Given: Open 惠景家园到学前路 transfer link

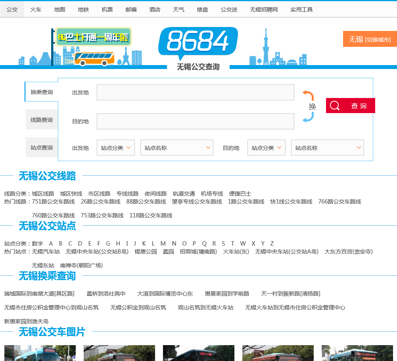Looking at the screenshot, I should point(227,294).
